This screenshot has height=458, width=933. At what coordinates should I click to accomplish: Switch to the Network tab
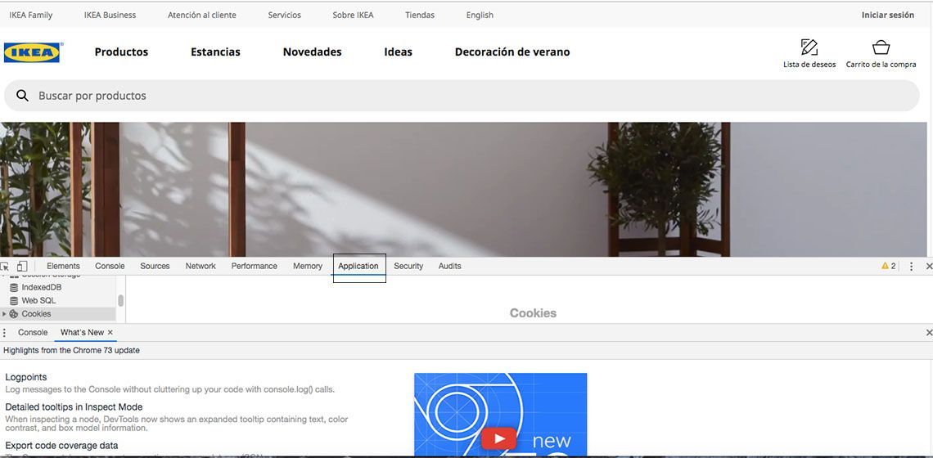tap(201, 266)
